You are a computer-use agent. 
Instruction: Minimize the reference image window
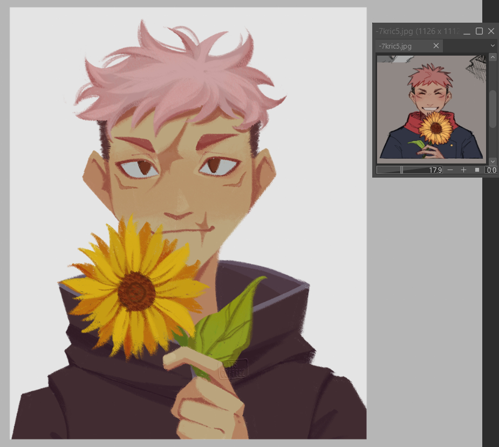tap(467, 31)
